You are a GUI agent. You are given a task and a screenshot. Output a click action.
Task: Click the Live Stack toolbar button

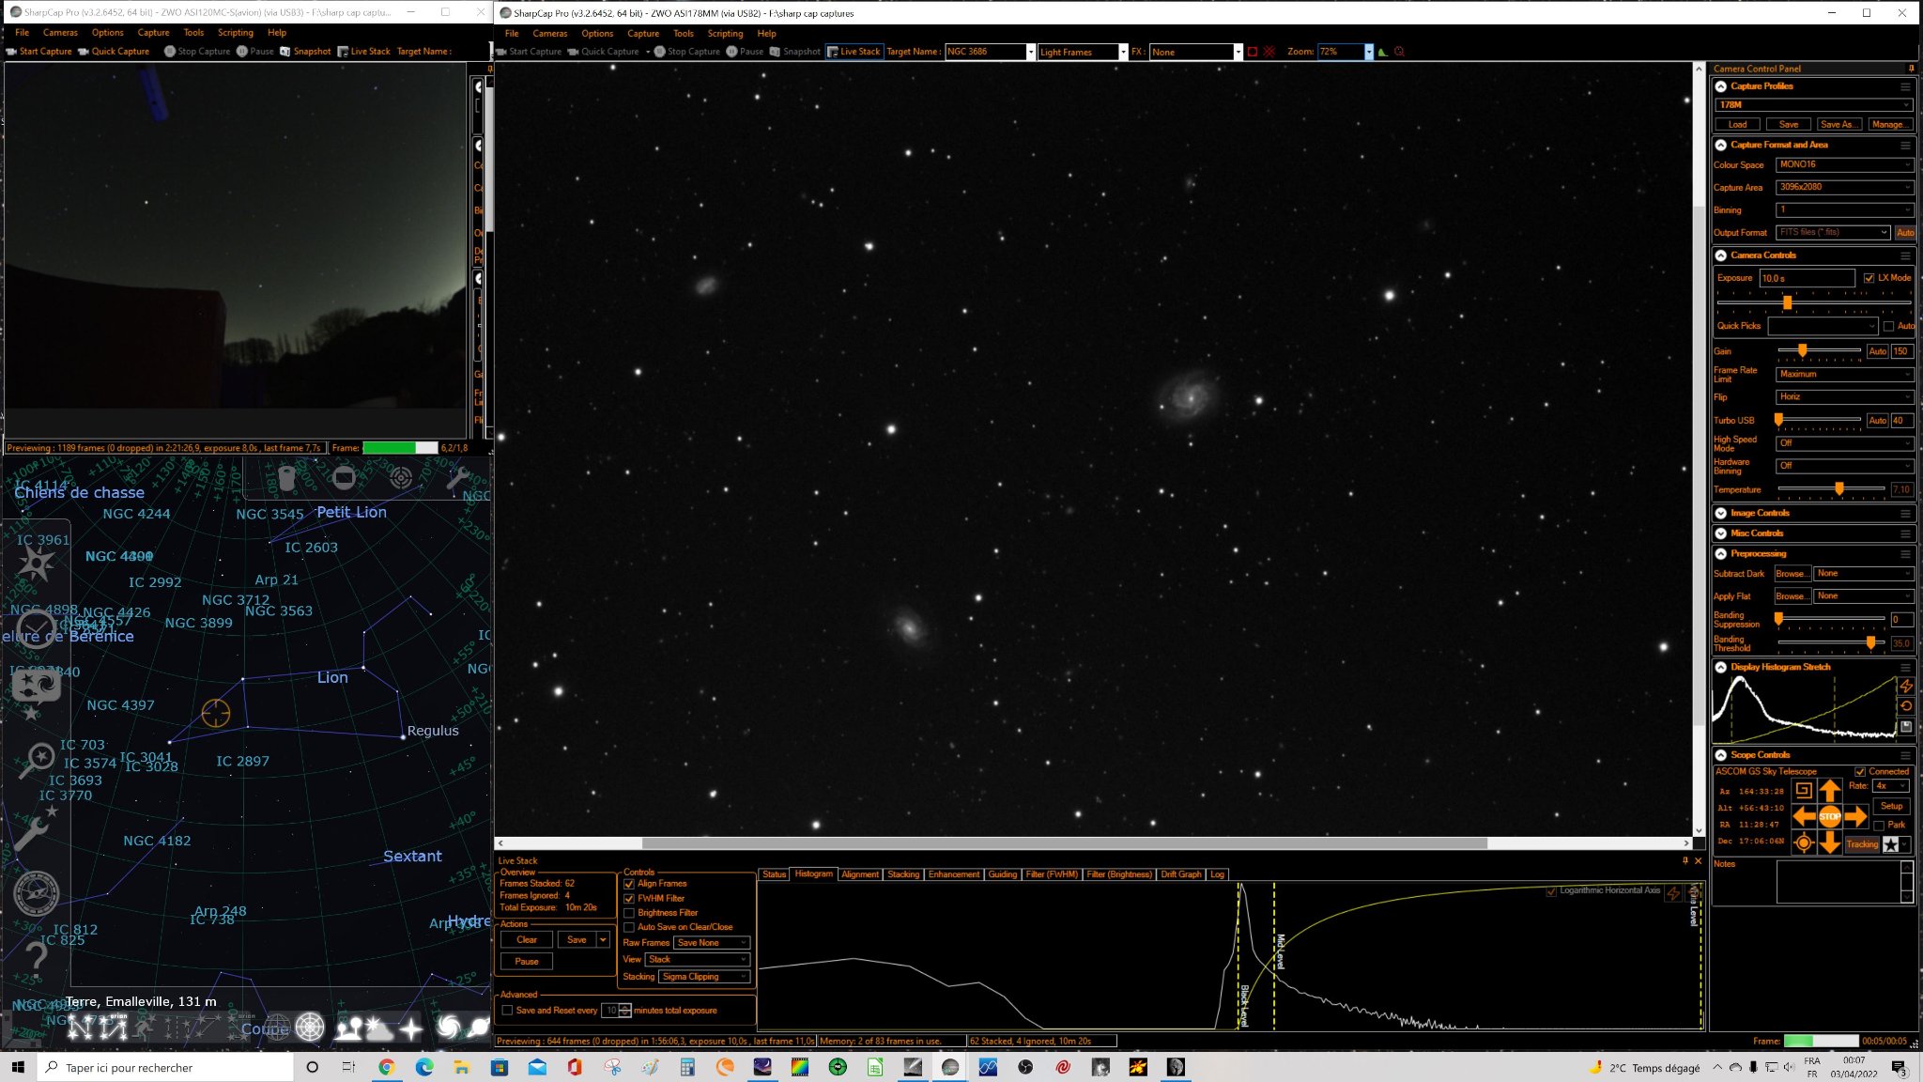point(854,52)
